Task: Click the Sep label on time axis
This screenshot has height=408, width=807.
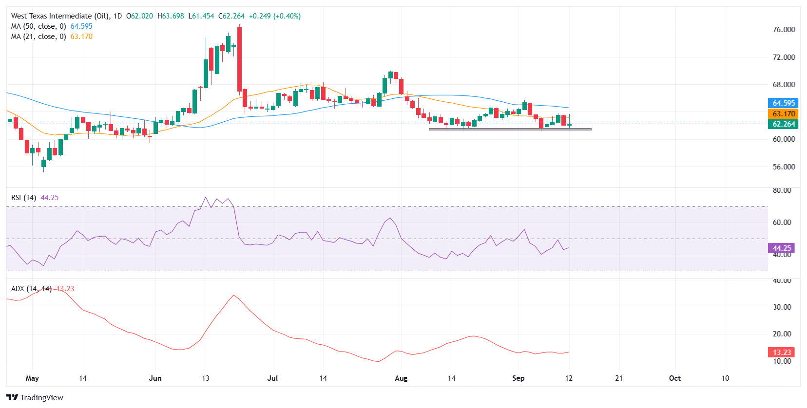Action: pyautogui.click(x=518, y=378)
